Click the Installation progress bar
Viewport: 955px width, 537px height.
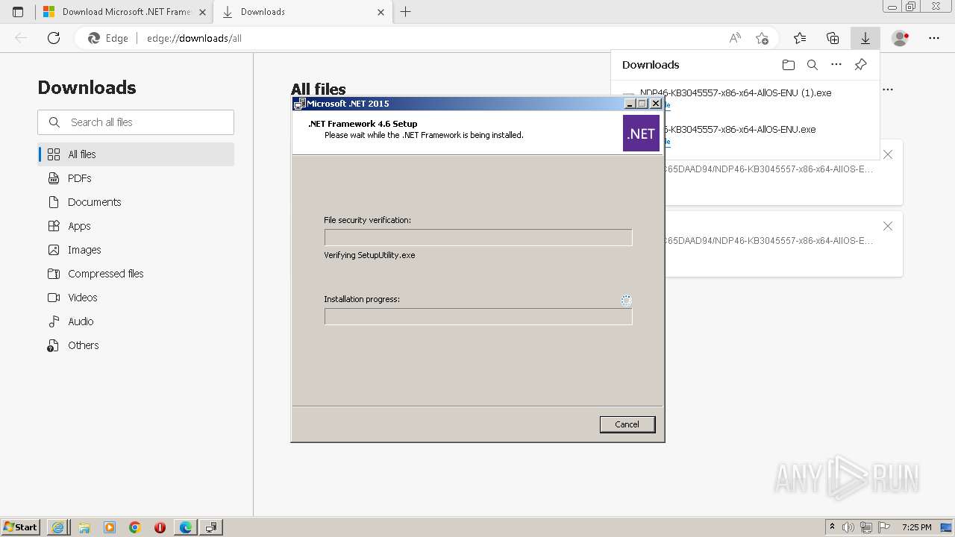tap(478, 316)
